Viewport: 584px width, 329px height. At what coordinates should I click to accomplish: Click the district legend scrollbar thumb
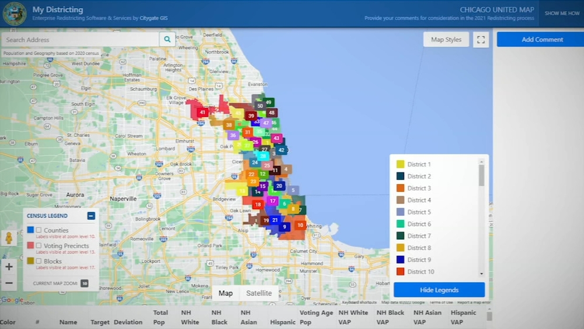click(481, 175)
